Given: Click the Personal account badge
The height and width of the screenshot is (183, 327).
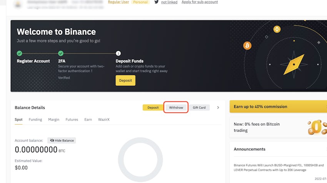Looking at the screenshot, I should [x=140, y=2].
